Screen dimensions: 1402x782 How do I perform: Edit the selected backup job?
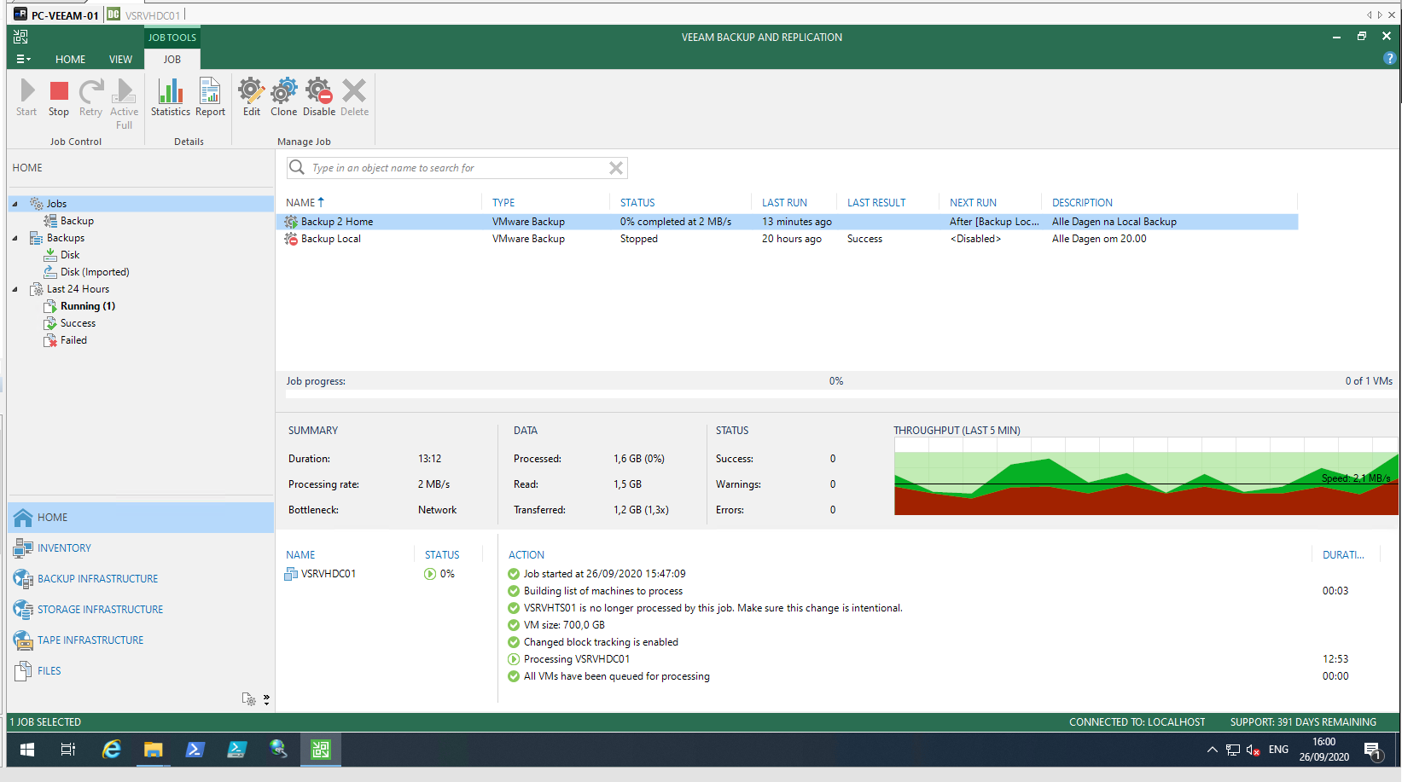(x=251, y=96)
